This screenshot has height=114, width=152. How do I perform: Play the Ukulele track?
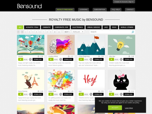pos(21,59)
